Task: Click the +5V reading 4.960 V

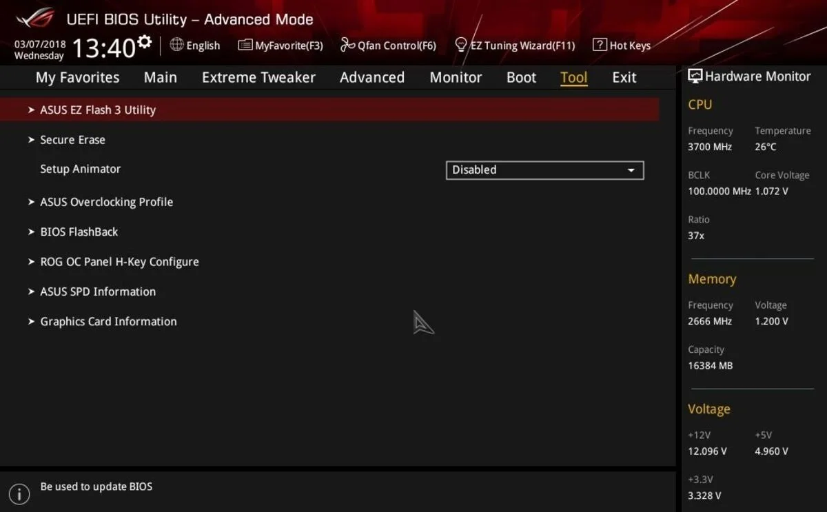Action: 771,451
